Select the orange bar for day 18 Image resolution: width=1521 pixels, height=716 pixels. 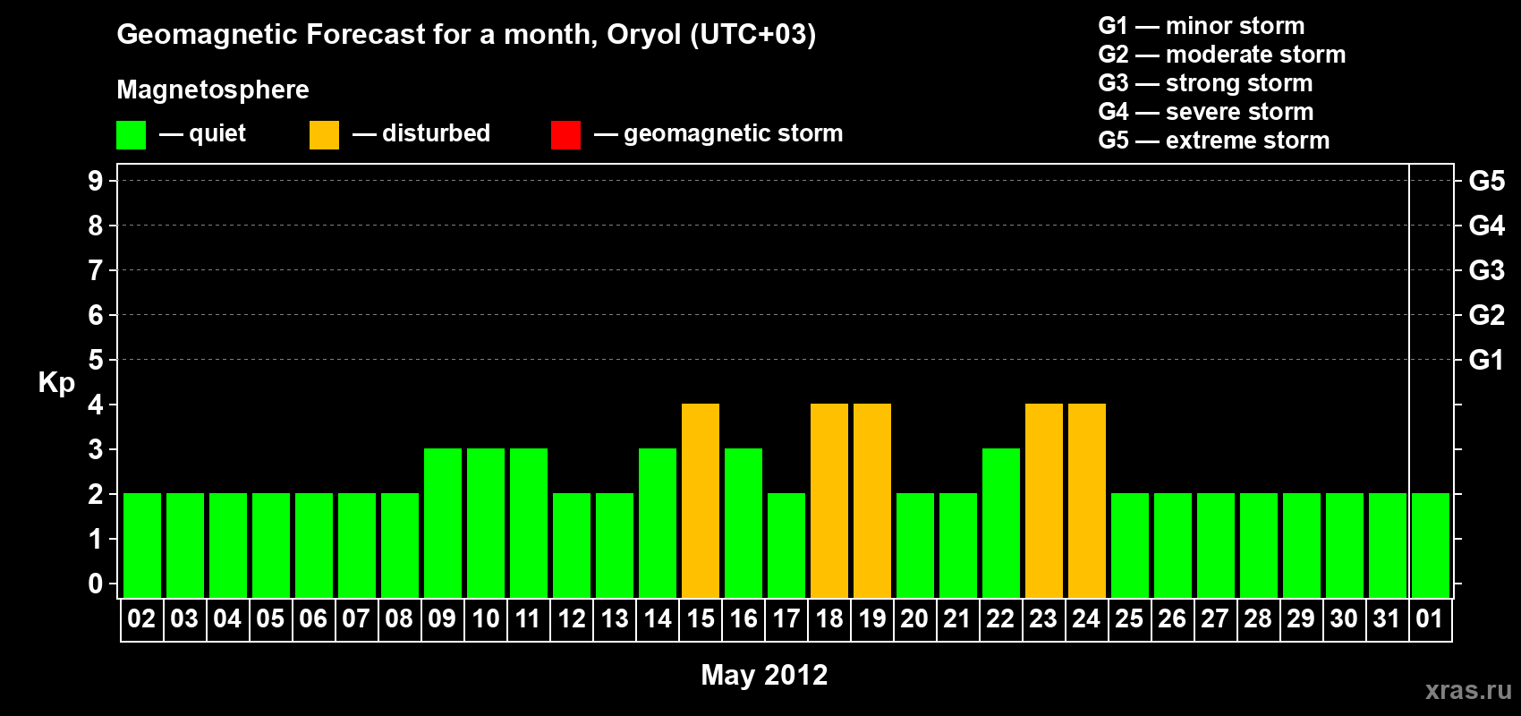829,500
